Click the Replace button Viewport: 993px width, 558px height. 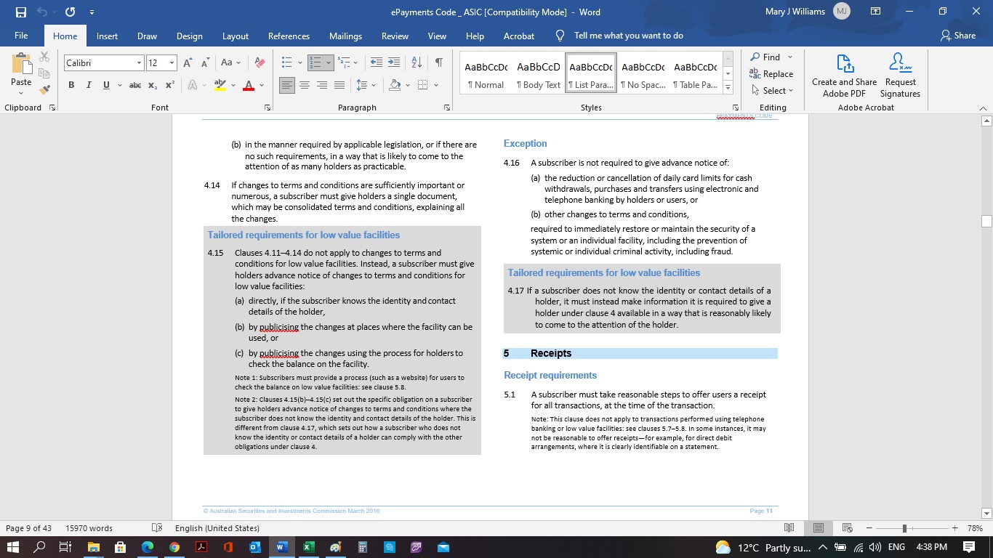point(773,73)
